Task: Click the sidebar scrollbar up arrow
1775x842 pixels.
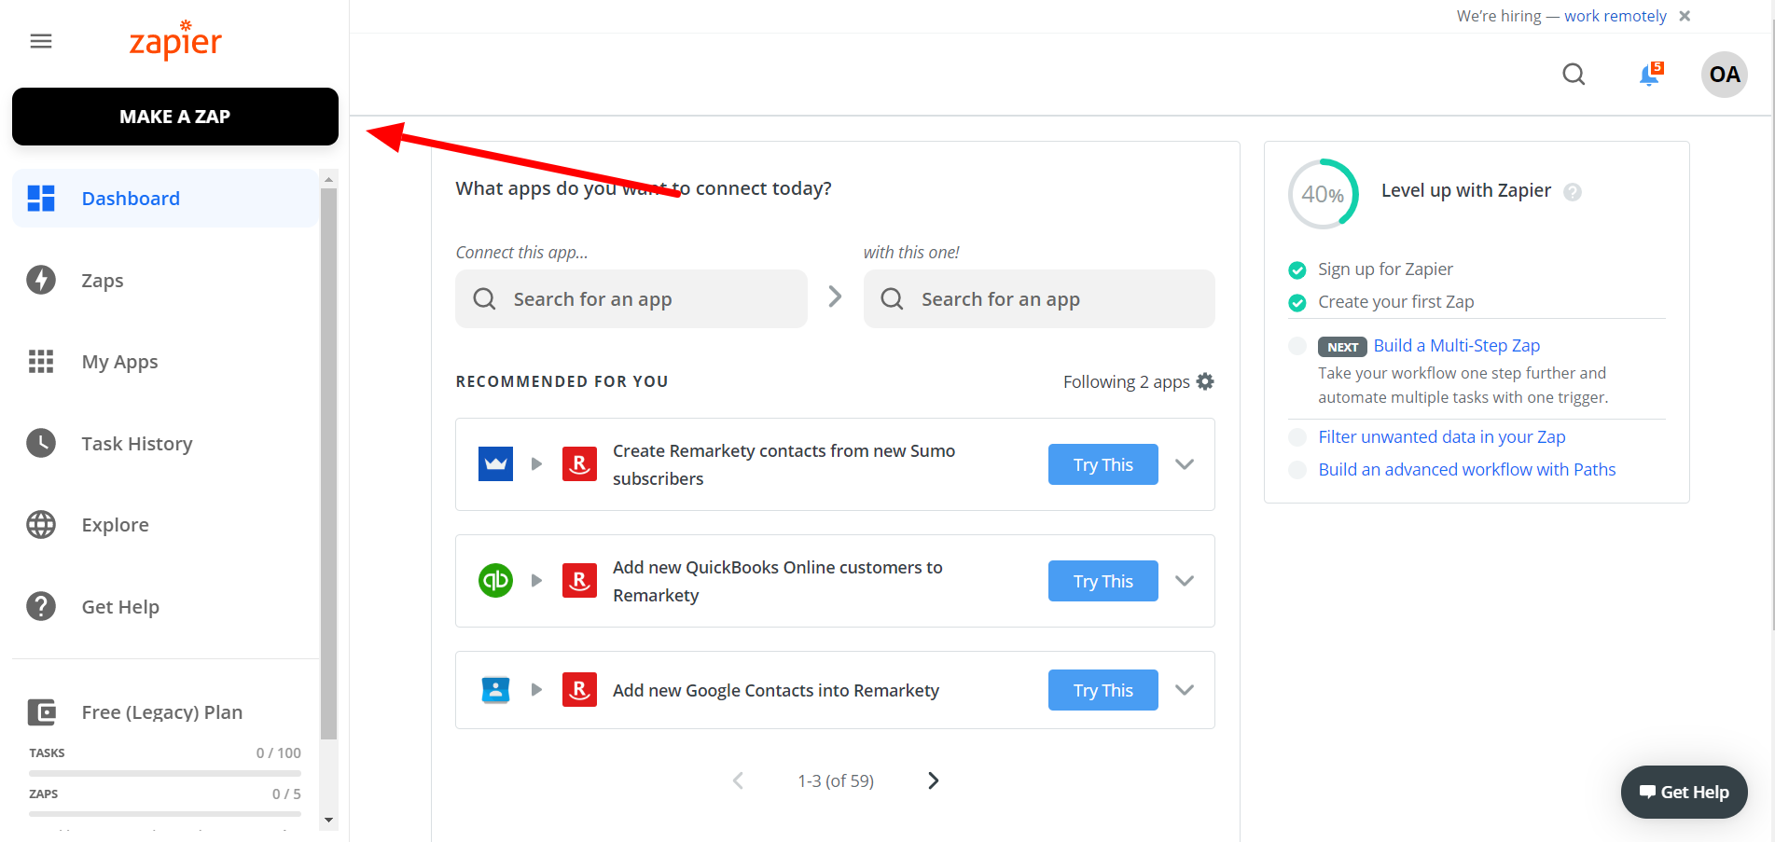Action: click(328, 179)
